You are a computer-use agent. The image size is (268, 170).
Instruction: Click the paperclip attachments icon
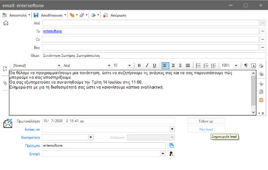tap(5, 83)
